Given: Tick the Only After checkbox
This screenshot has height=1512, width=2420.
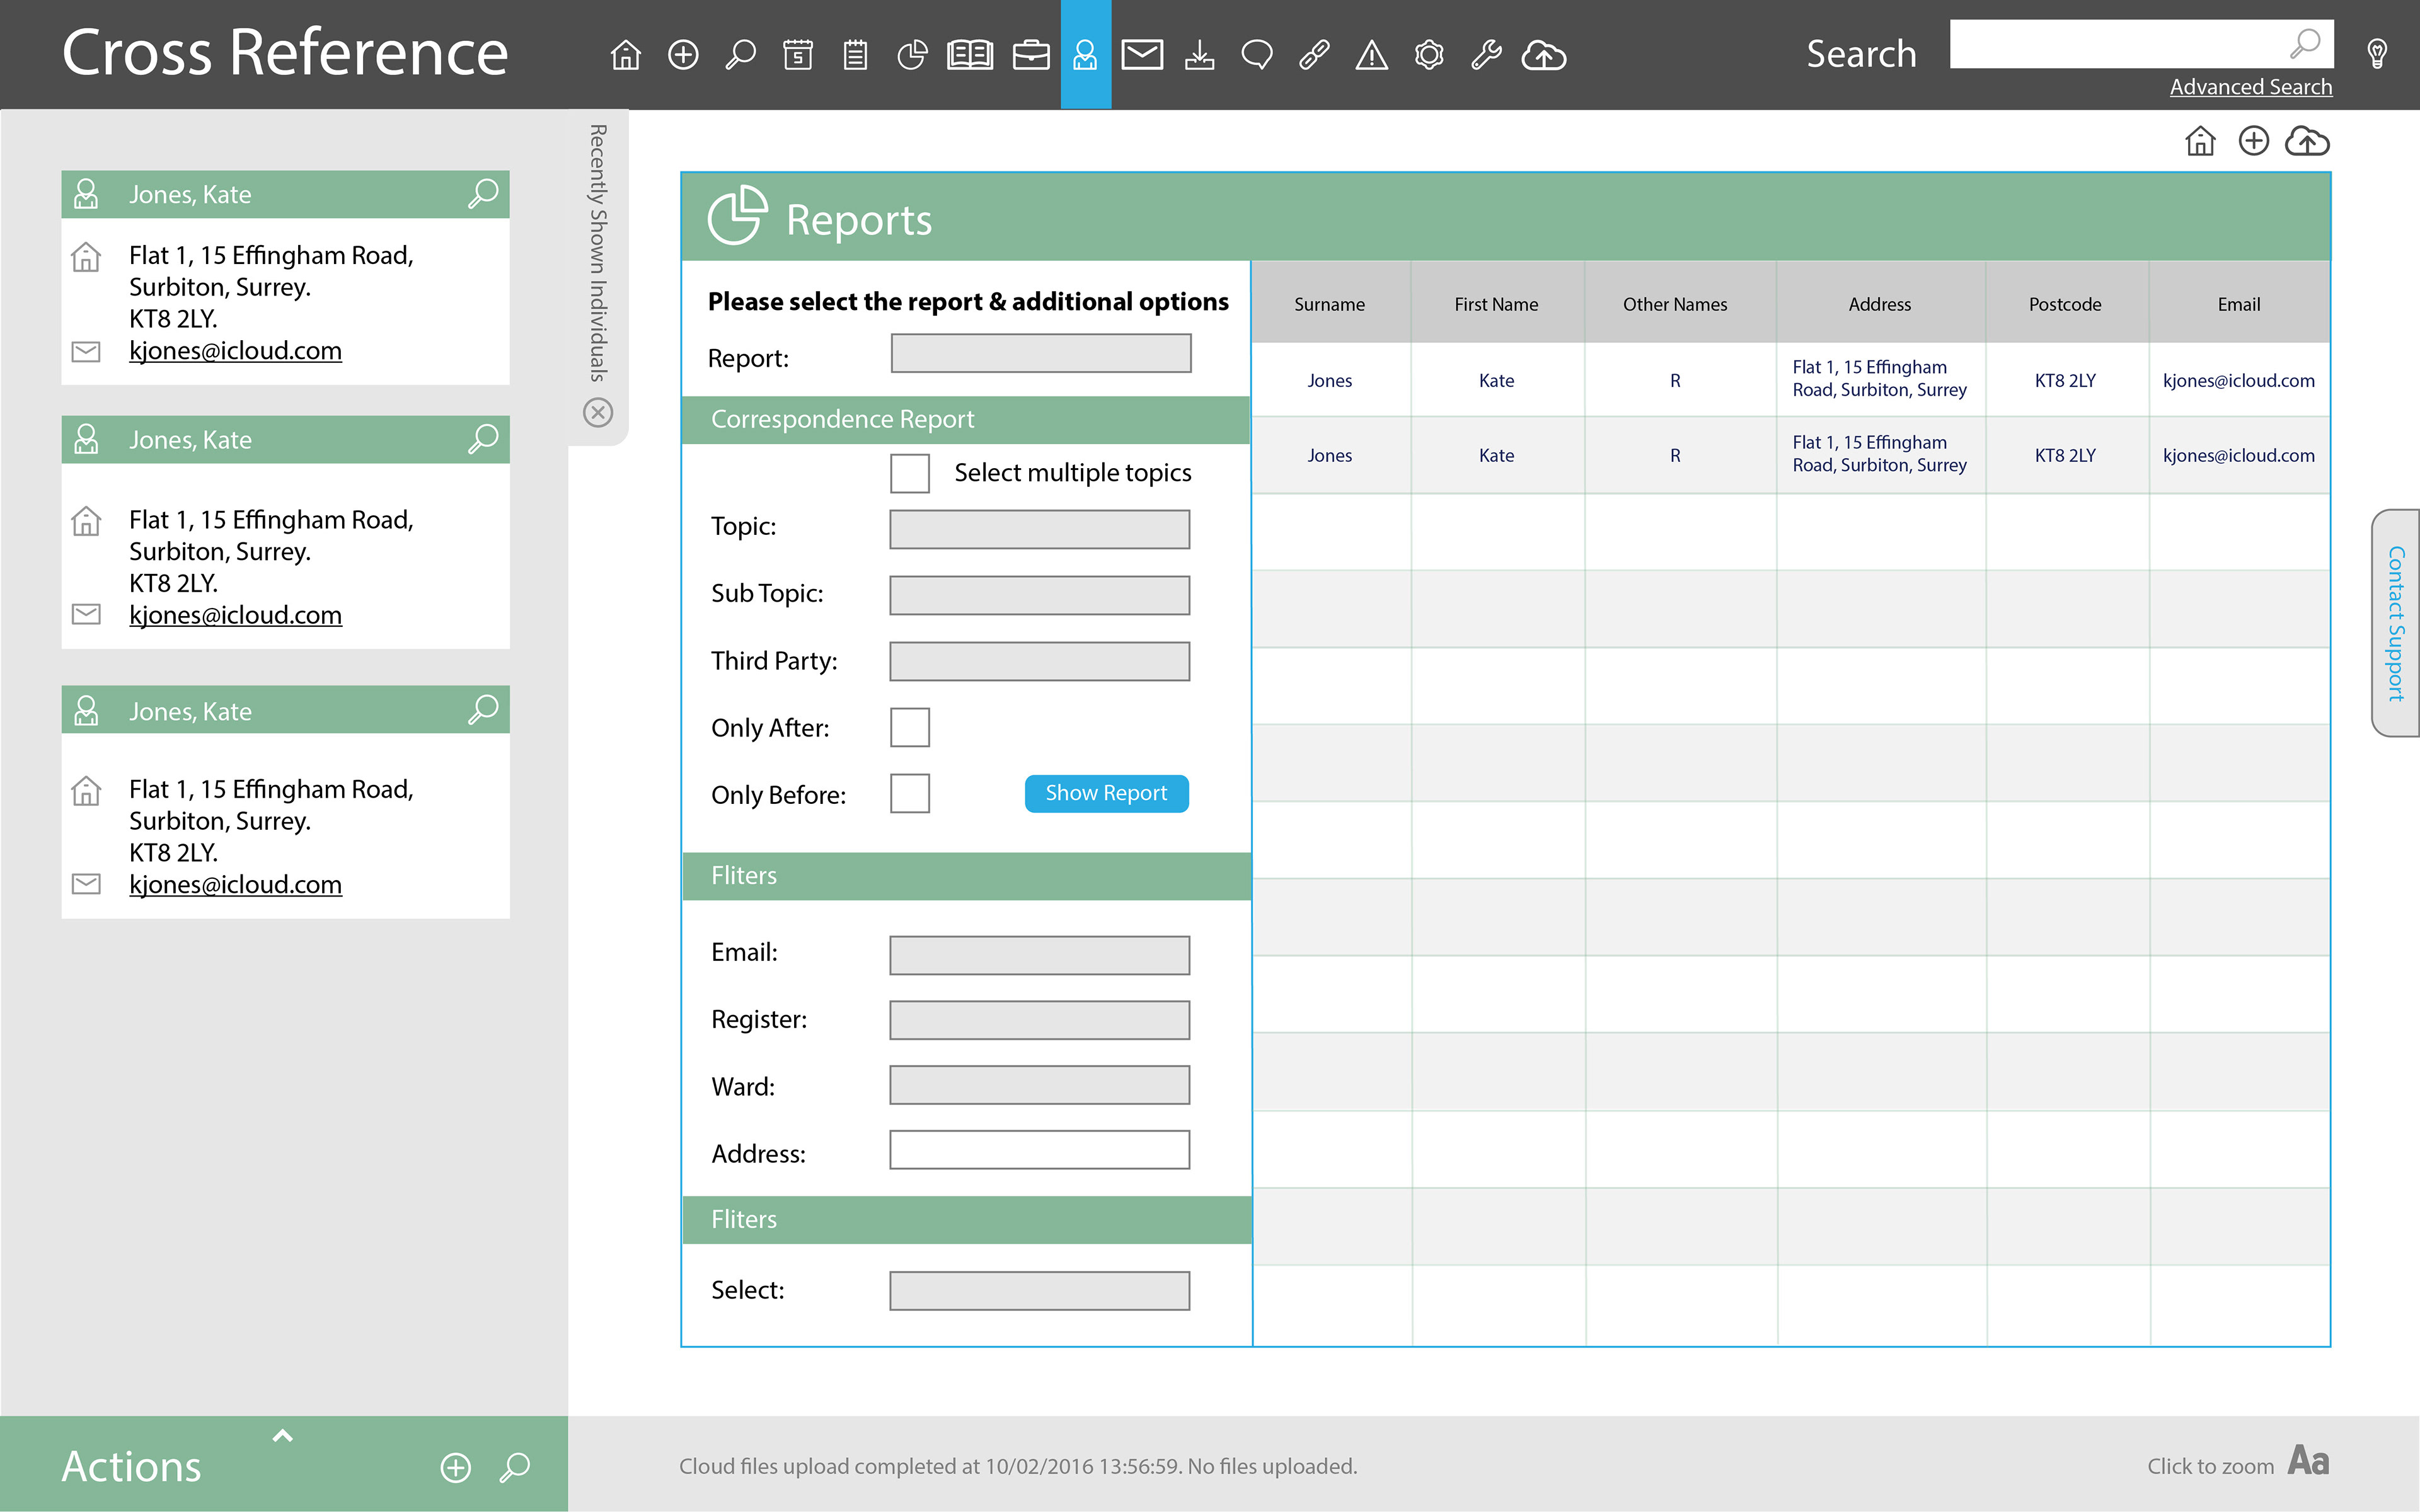Looking at the screenshot, I should 909,727.
